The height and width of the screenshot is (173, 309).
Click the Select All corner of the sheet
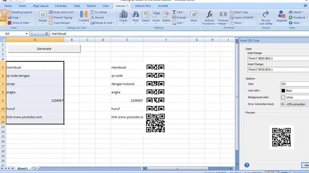[3, 40]
